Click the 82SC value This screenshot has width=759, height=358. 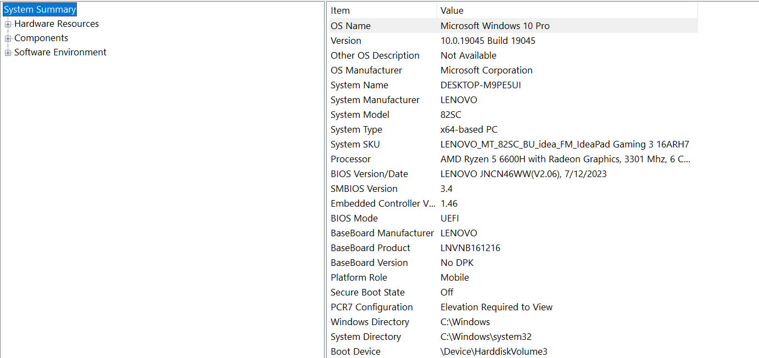point(451,115)
